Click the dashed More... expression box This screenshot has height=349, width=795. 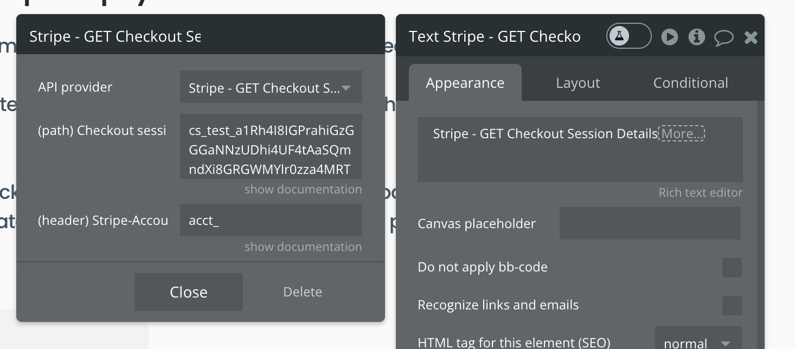(681, 133)
